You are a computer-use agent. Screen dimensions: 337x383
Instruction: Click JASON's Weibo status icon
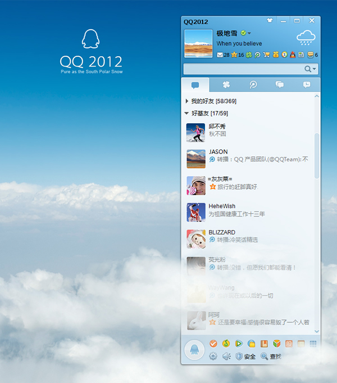coord(212,159)
